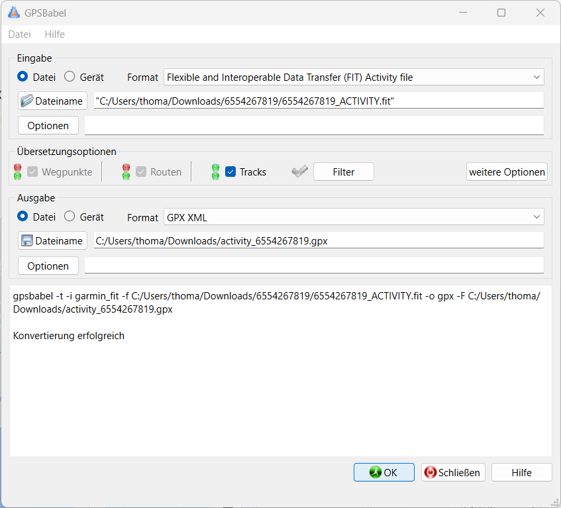Select Gerät radio button under Eingabe
Viewport: 561px width, 508px height.
click(x=70, y=77)
